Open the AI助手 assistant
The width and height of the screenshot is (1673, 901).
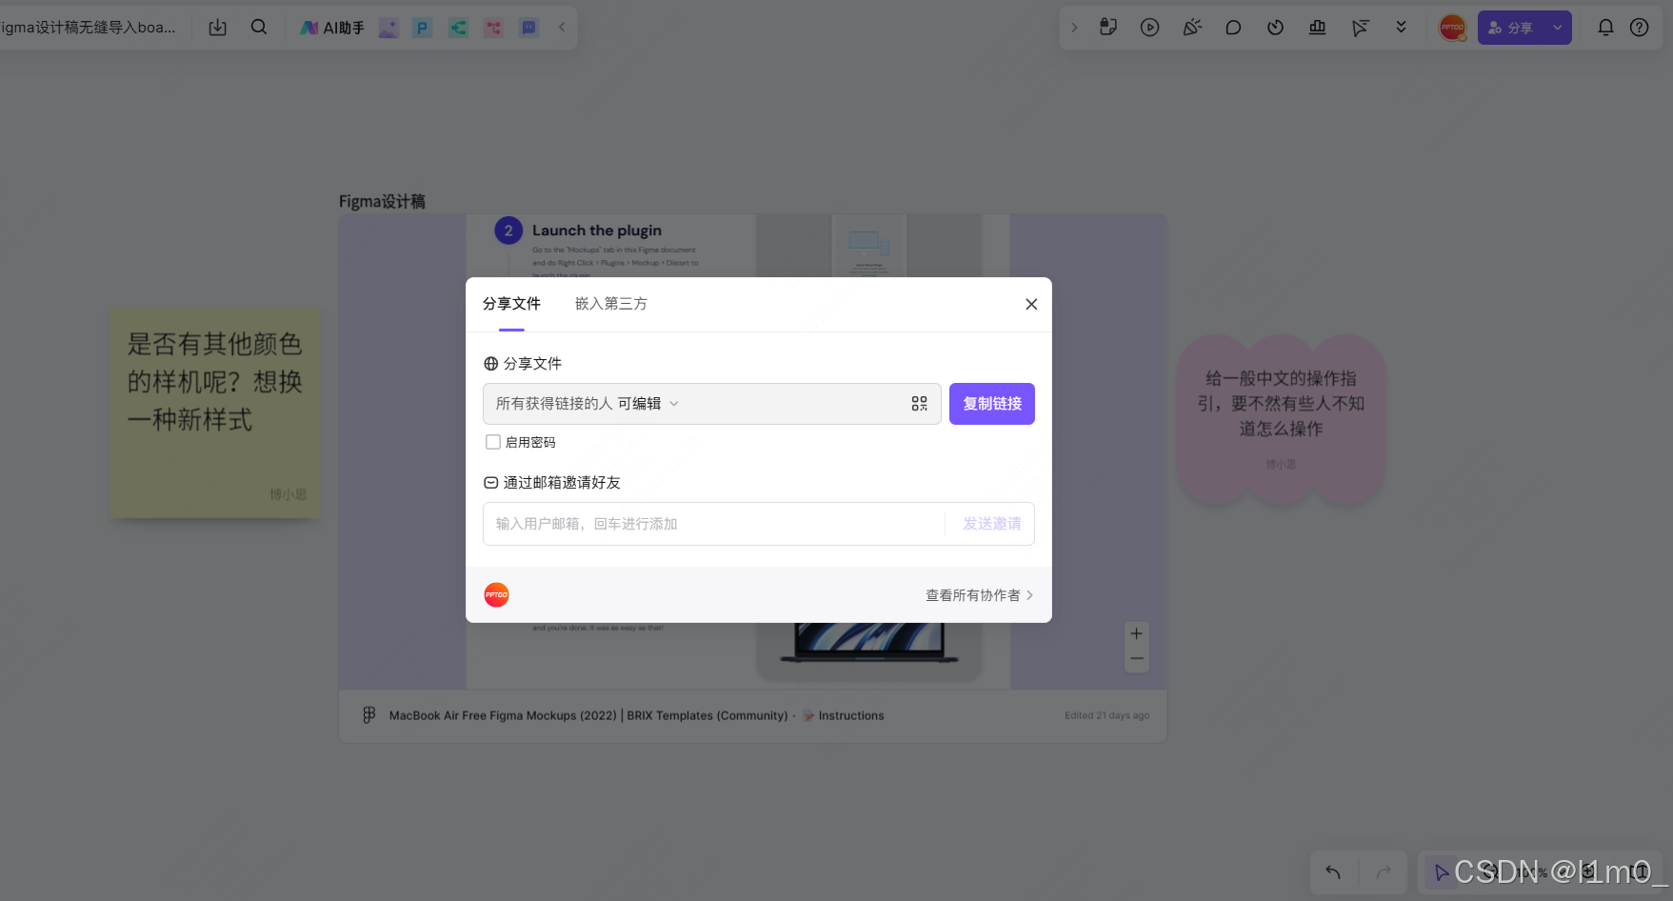(x=332, y=28)
